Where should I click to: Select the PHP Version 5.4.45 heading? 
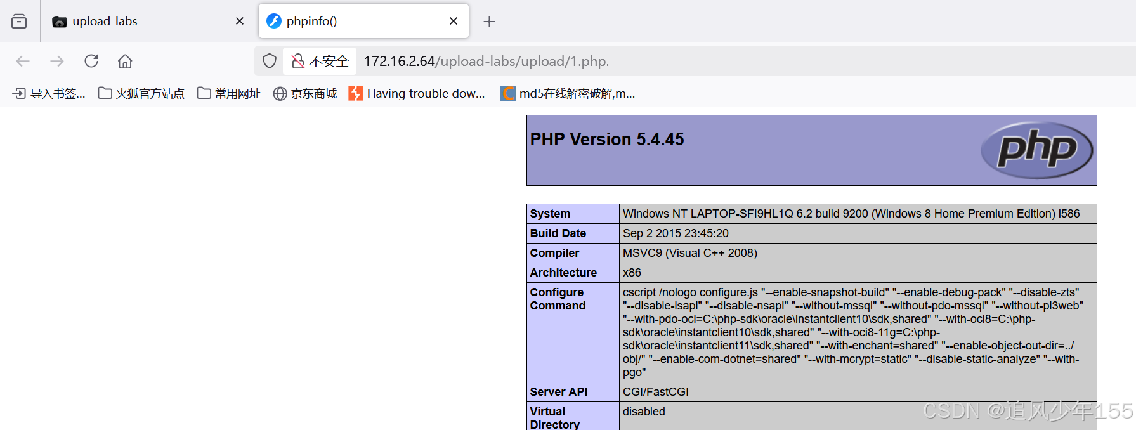607,140
